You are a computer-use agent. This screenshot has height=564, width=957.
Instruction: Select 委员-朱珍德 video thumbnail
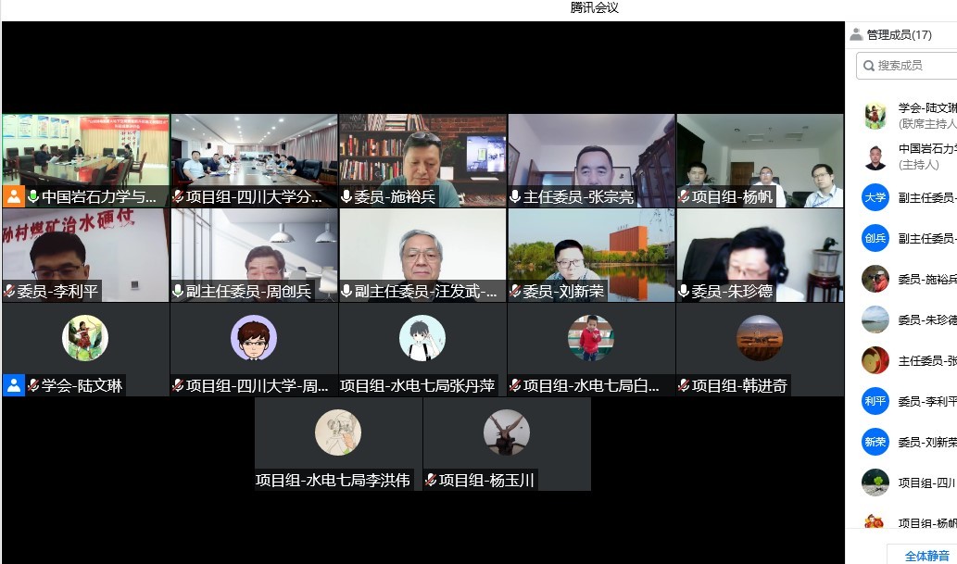pyautogui.click(x=760, y=255)
